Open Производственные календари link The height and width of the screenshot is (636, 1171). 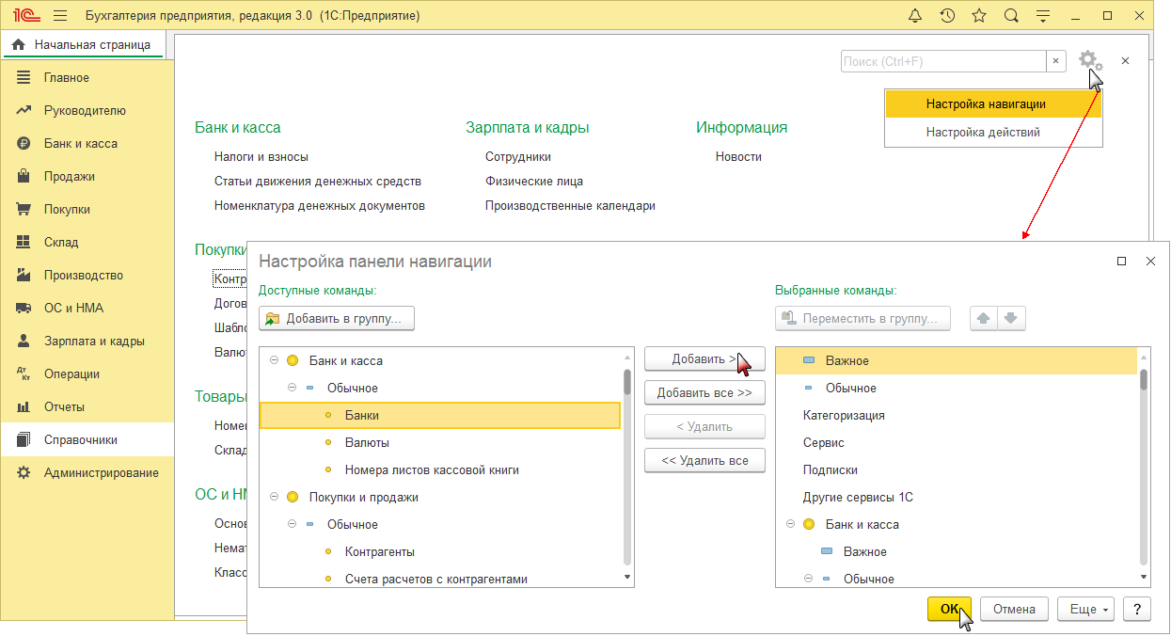coord(570,206)
